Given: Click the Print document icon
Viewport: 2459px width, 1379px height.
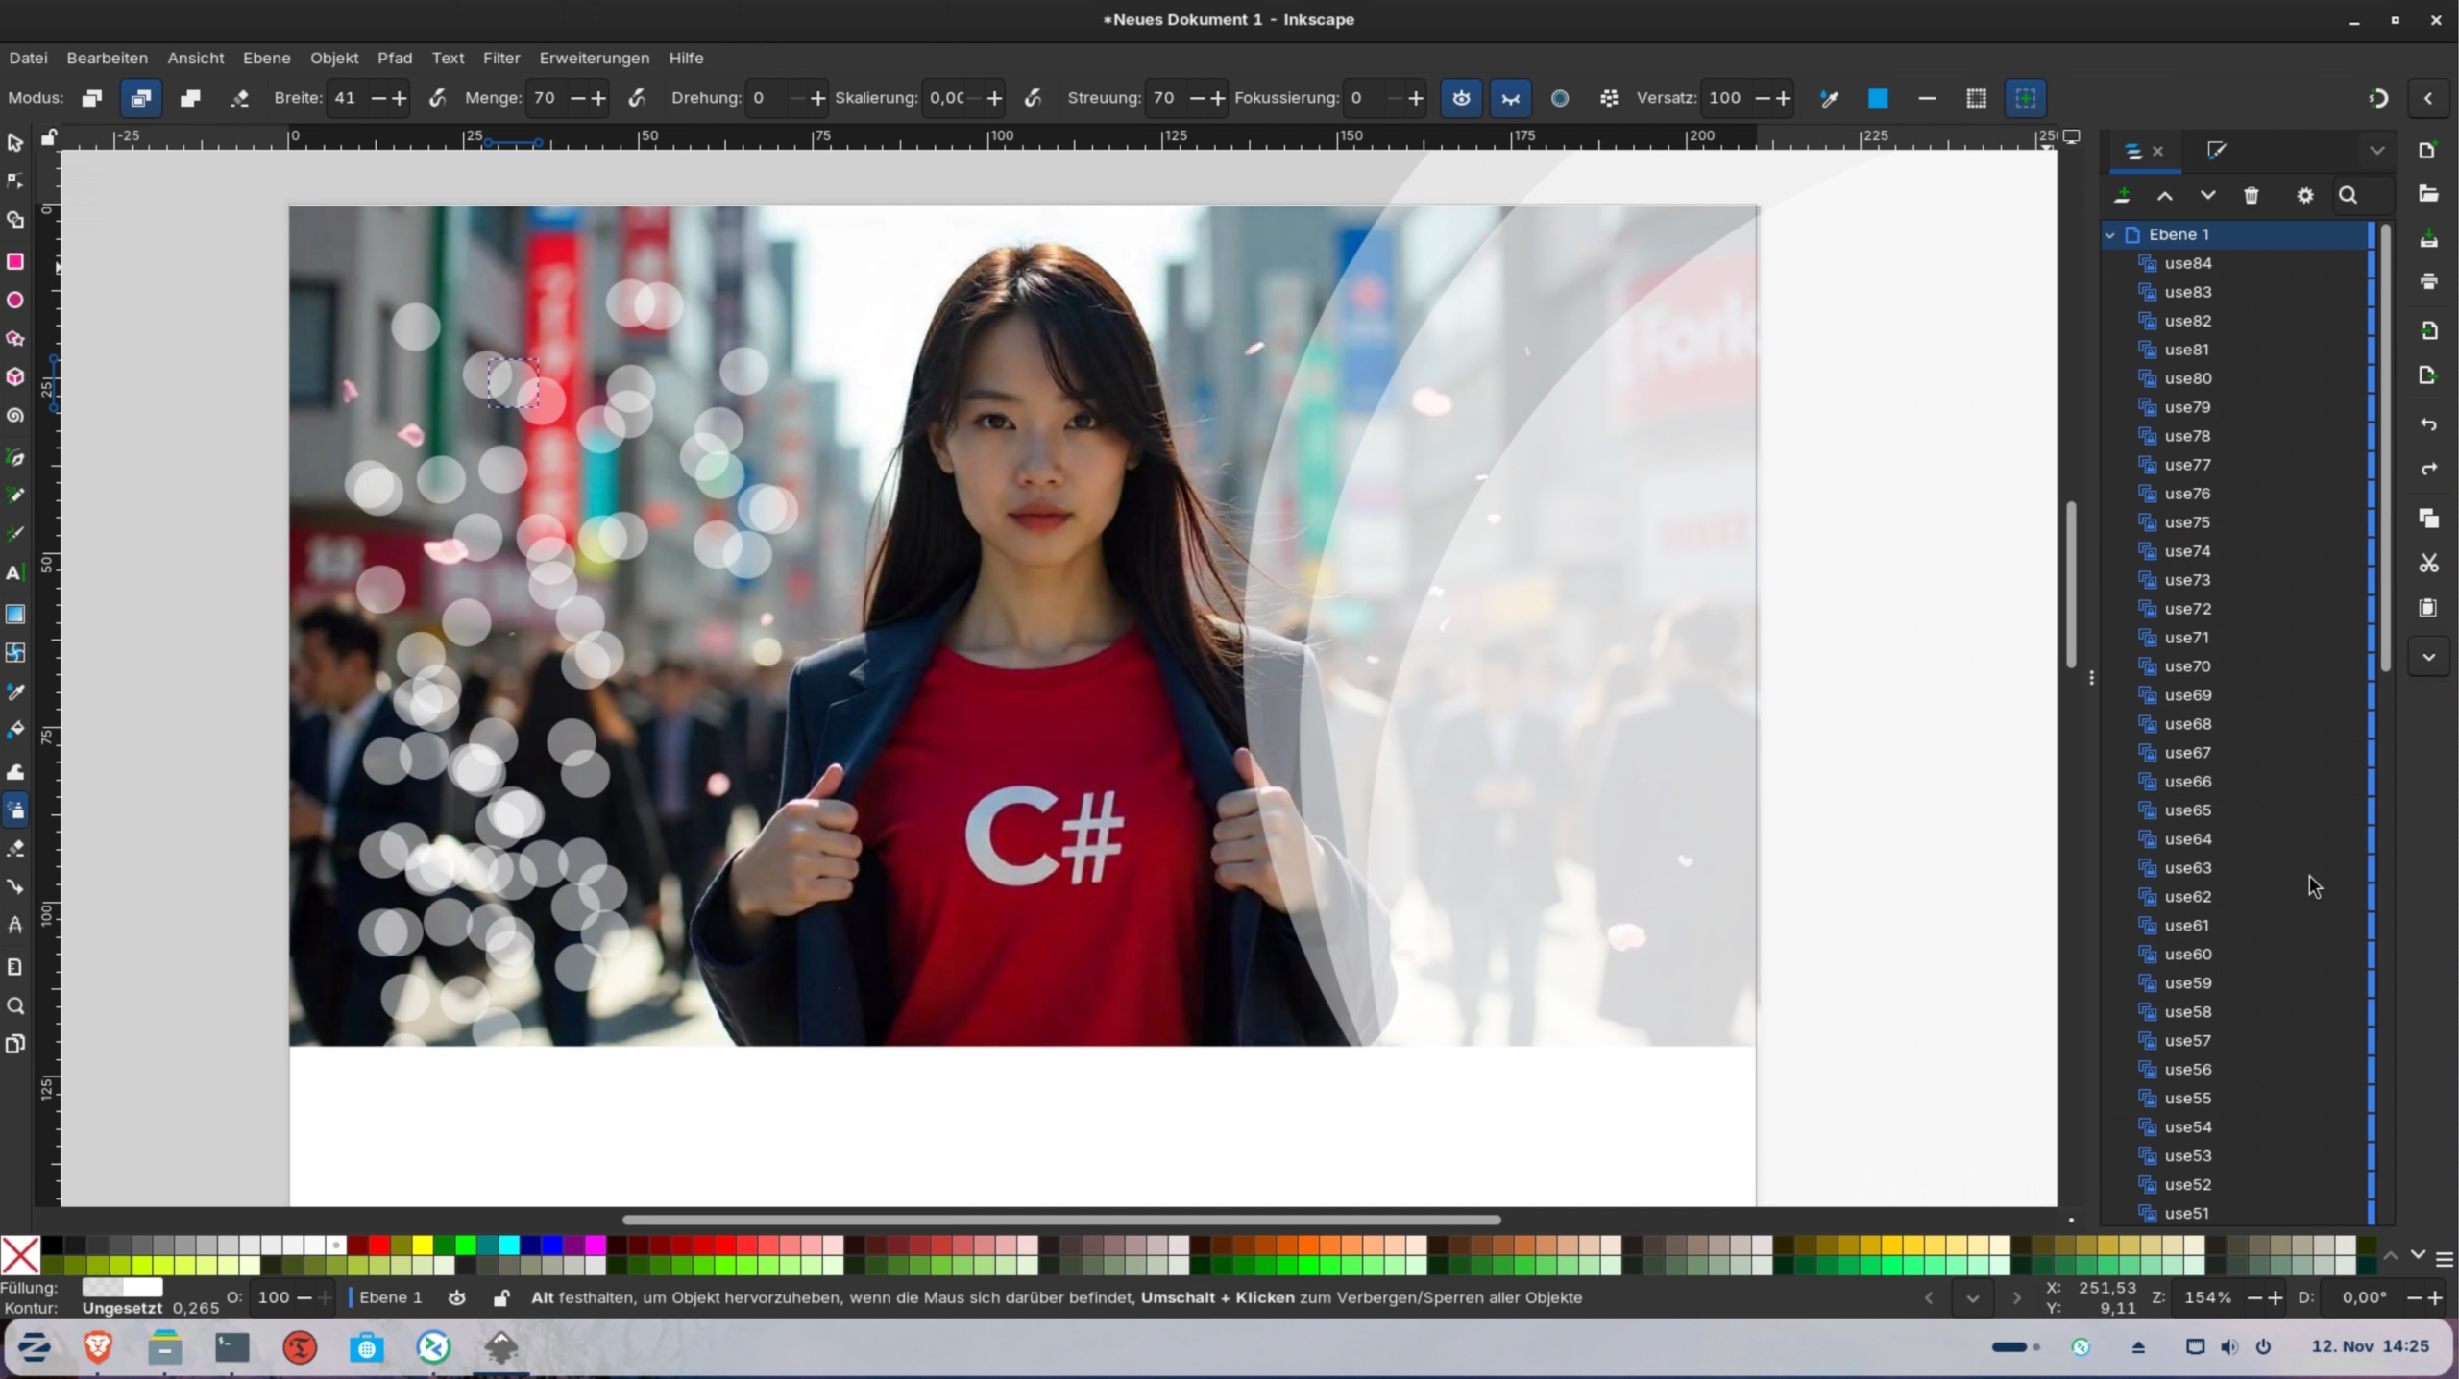Looking at the screenshot, I should 2428,281.
